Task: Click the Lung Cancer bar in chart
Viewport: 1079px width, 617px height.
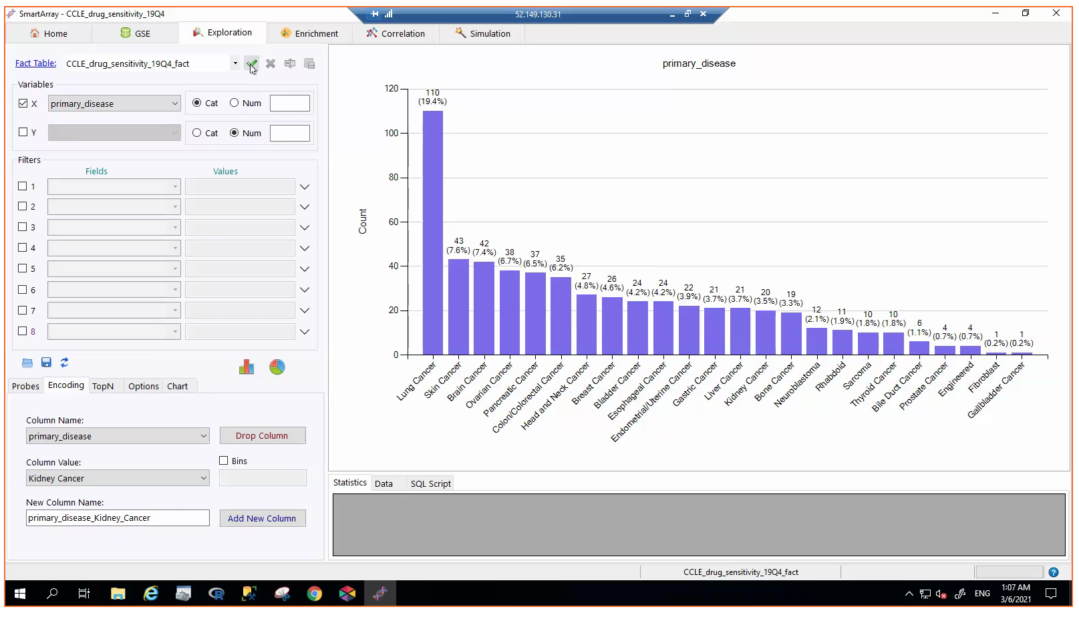Action: point(432,232)
